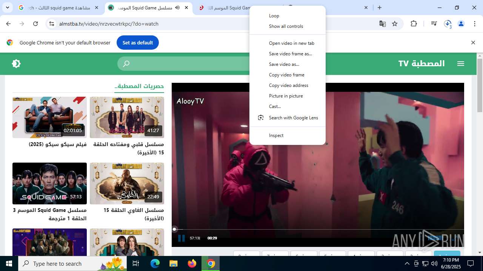483x271 pixels.
Task: Open the Windows Start menu
Action: [9, 263]
